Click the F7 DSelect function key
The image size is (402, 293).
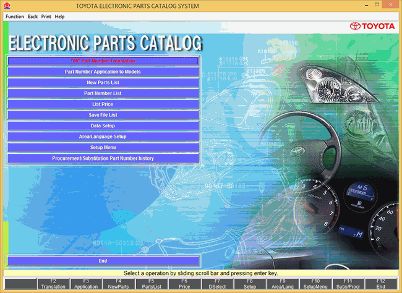click(217, 284)
